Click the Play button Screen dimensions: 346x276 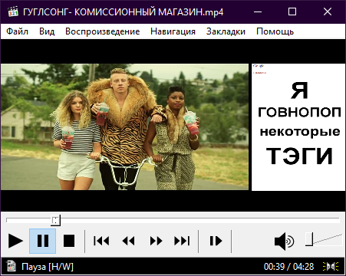click(x=15, y=241)
